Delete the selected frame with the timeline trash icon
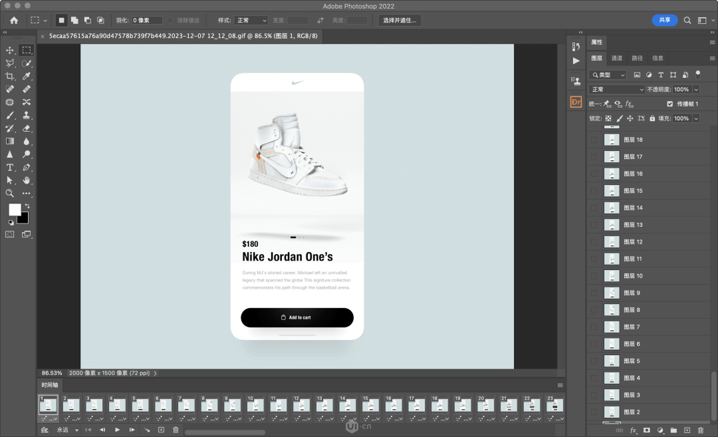 point(176,430)
